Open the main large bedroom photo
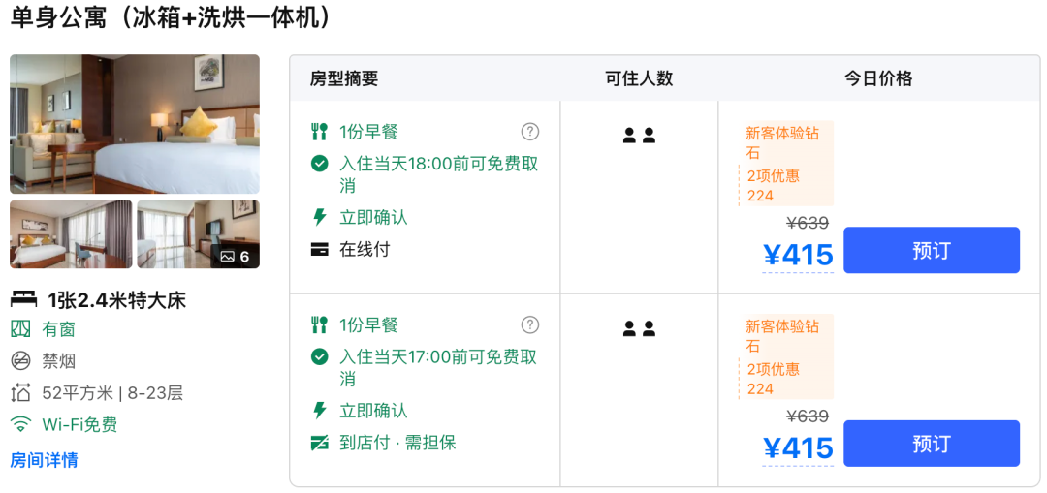This screenshot has width=1047, height=493. pyautogui.click(x=135, y=124)
